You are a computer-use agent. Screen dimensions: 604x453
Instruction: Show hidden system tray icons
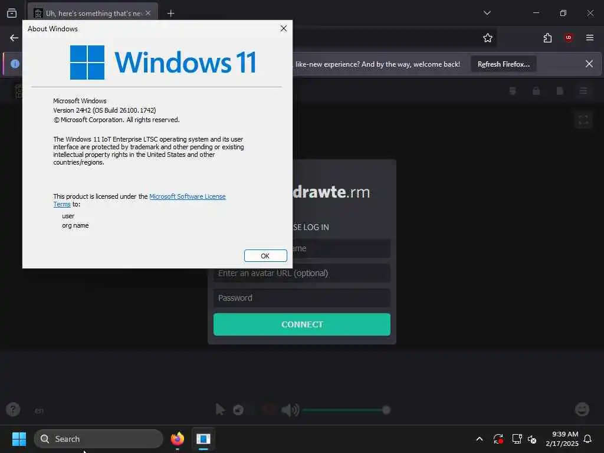tap(480, 439)
